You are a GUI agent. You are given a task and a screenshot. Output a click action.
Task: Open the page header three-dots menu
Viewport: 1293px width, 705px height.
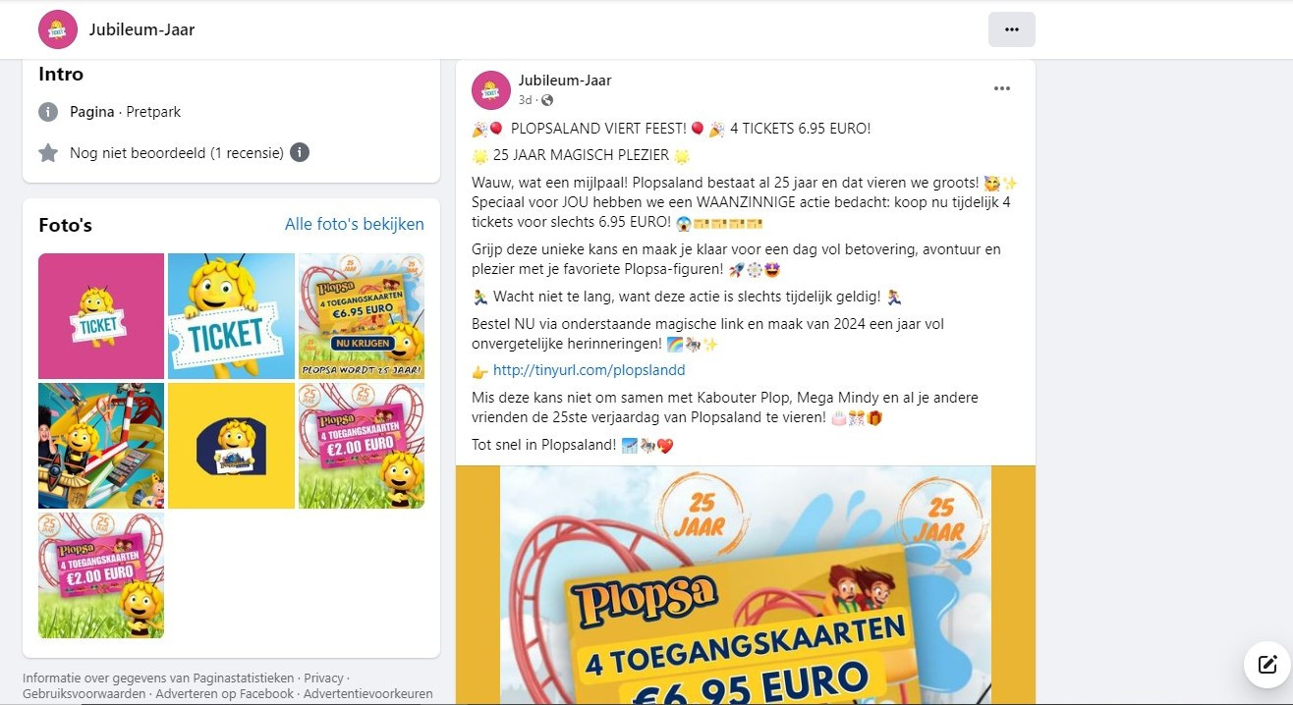click(x=1011, y=29)
